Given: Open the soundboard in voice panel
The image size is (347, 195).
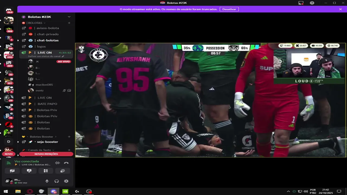Looking at the screenshot, I should (63, 171).
